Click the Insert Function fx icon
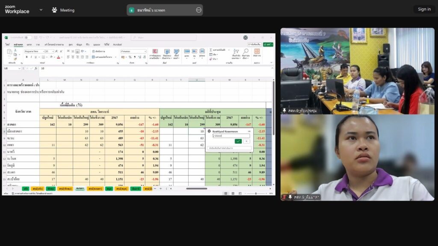This screenshot has height=246, width=438. coord(36,68)
